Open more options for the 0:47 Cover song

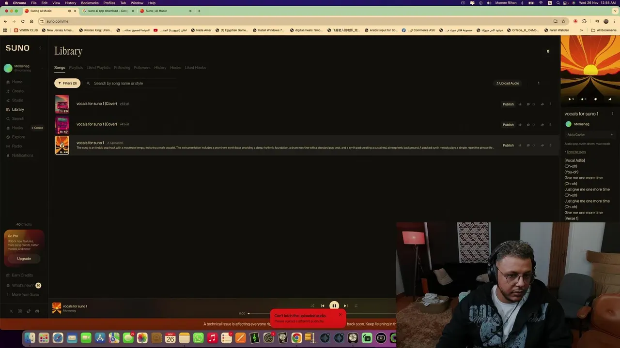tap(550, 125)
